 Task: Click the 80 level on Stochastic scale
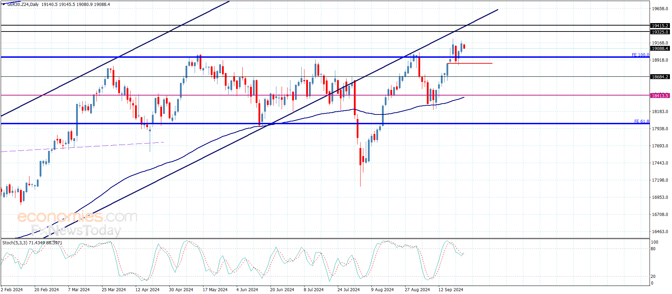(x=653, y=249)
